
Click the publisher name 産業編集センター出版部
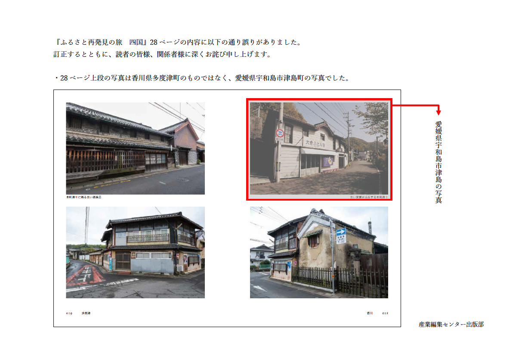[x=451, y=324]
